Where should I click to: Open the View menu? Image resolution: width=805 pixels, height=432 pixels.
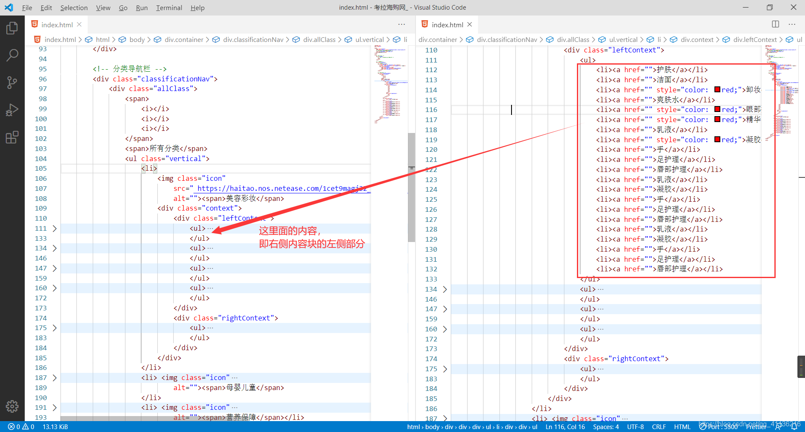click(103, 8)
